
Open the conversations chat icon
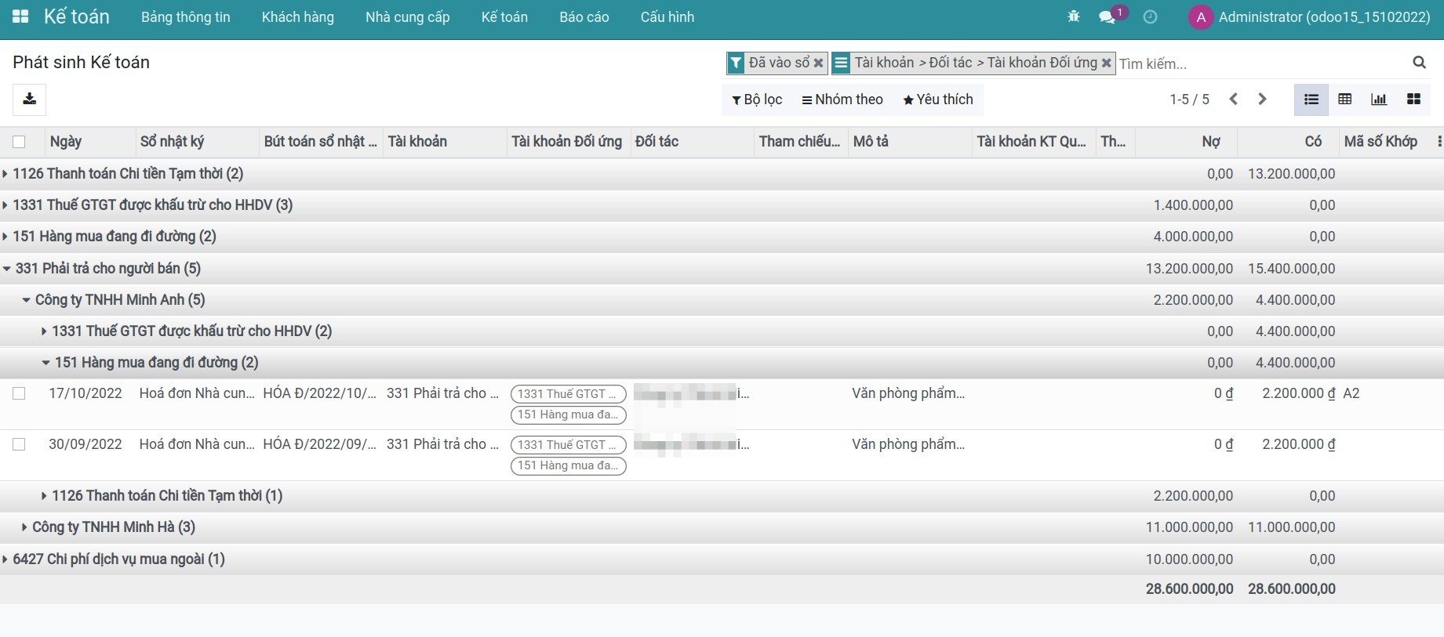tap(1108, 16)
